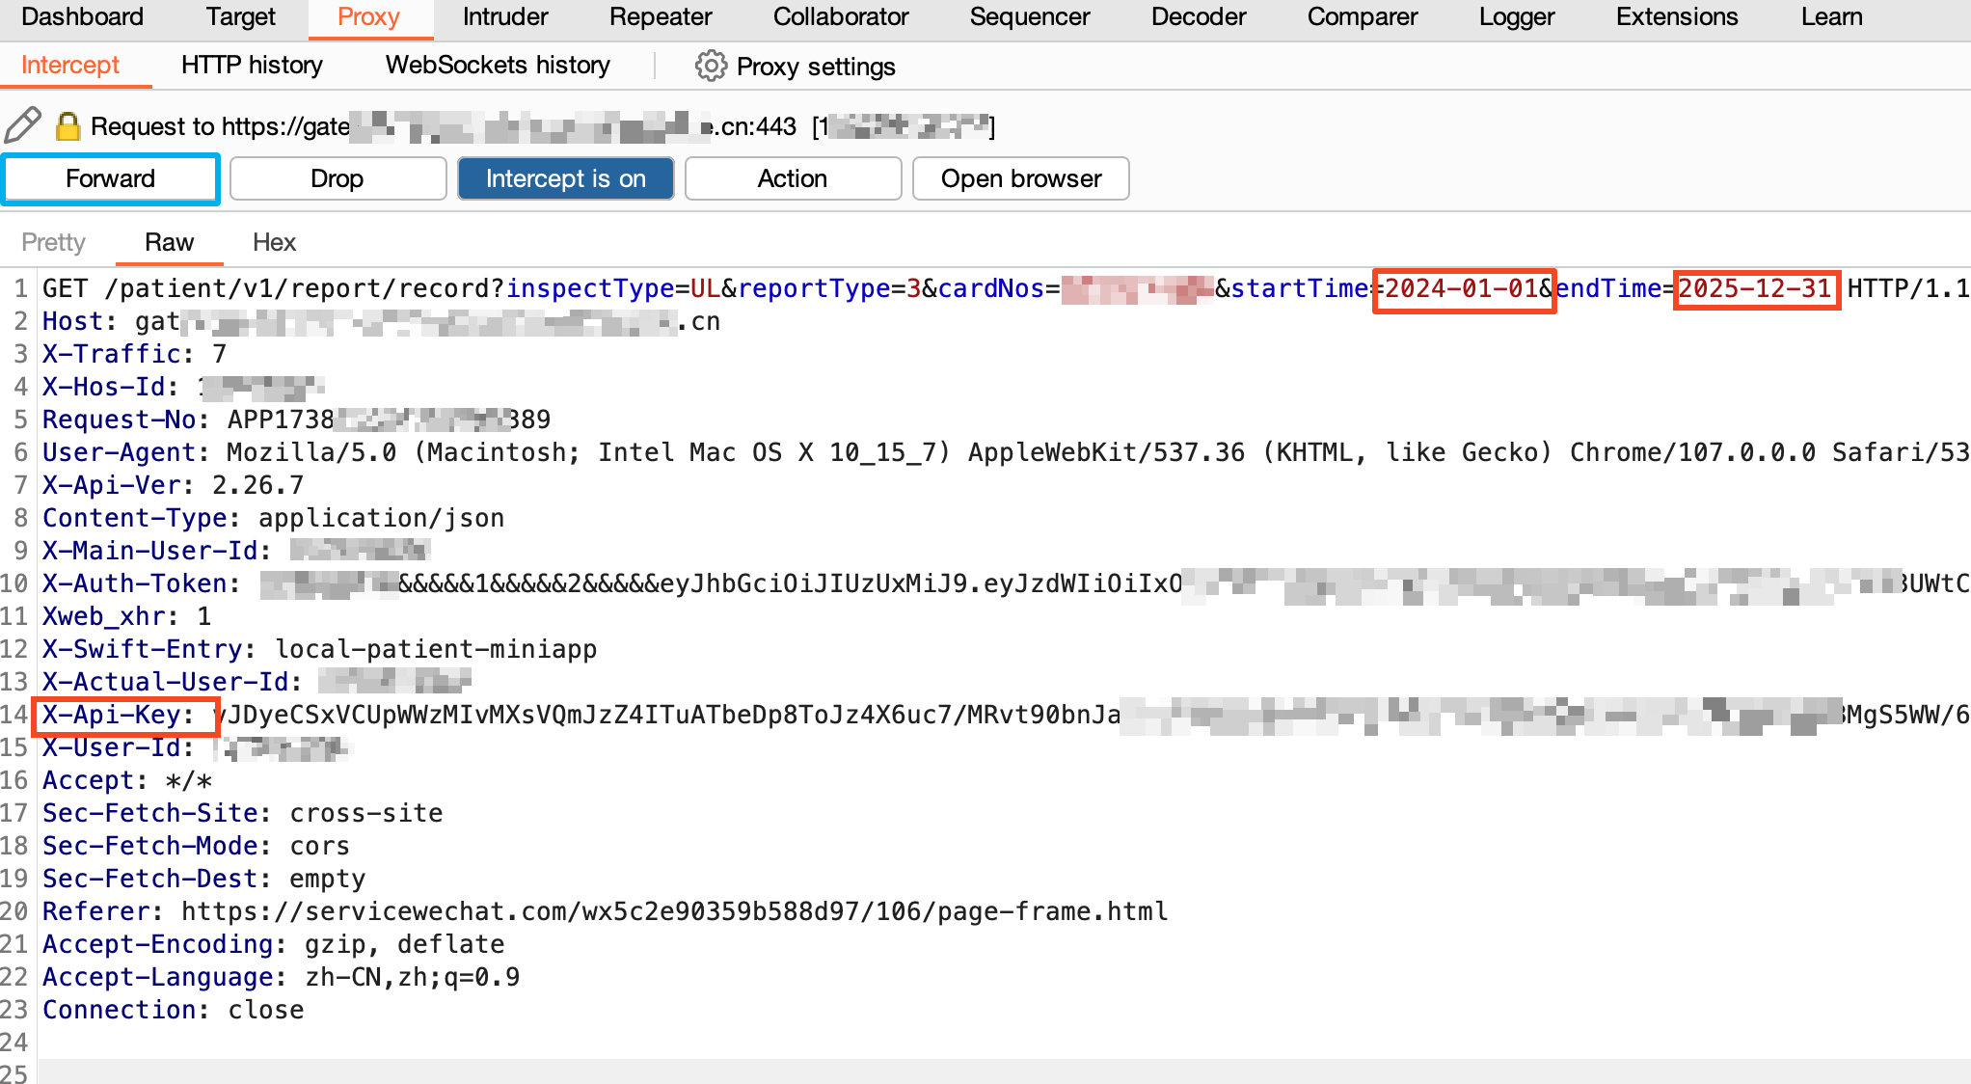
Task: Select the Intruder tab
Action: (503, 16)
